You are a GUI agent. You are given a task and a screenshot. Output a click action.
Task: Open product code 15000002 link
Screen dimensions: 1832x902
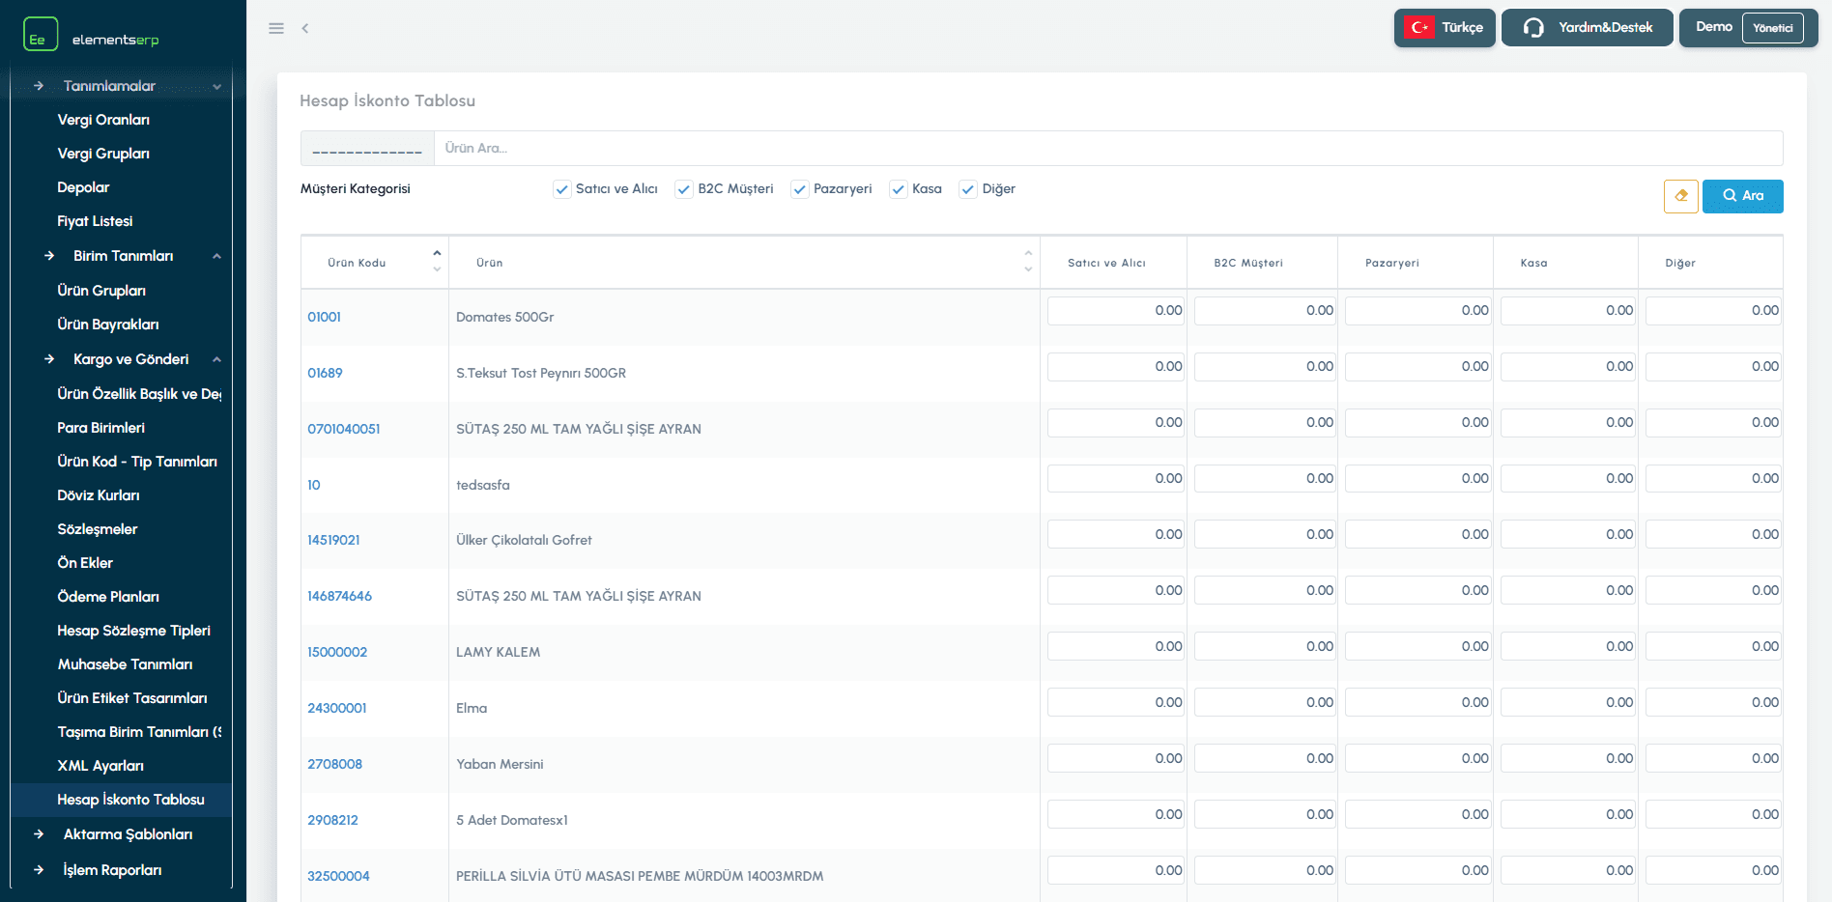pos(337,652)
